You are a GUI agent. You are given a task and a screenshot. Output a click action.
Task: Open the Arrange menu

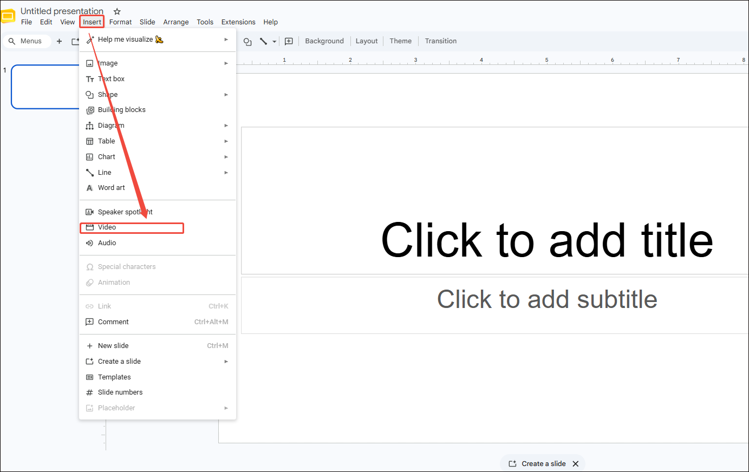tap(176, 22)
